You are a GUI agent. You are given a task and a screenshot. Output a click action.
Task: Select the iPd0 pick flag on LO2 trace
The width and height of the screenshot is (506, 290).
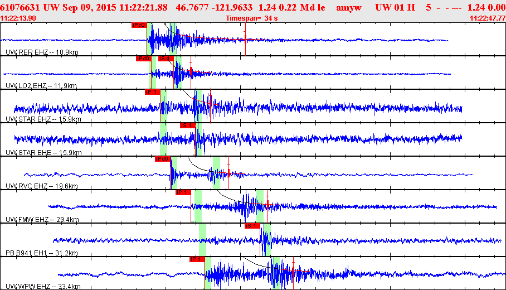[144, 59]
